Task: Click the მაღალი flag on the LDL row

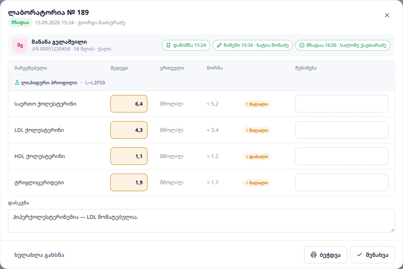Action: click(257, 130)
